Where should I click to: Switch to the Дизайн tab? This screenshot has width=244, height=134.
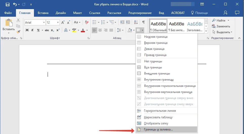pyautogui.click(x=61, y=13)
